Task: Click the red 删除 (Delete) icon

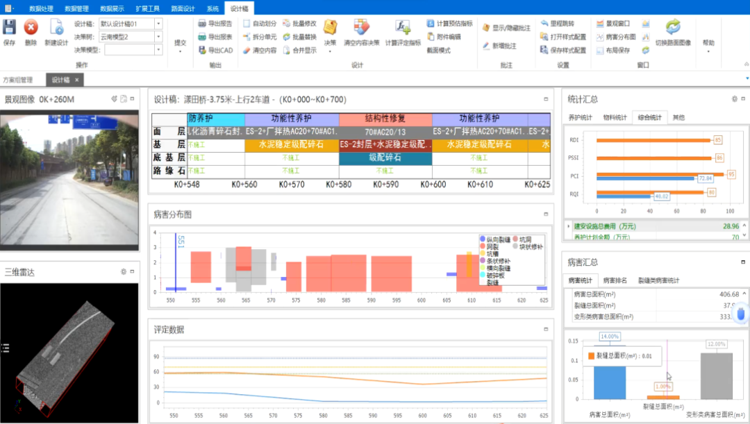Action: click(31, 28)
